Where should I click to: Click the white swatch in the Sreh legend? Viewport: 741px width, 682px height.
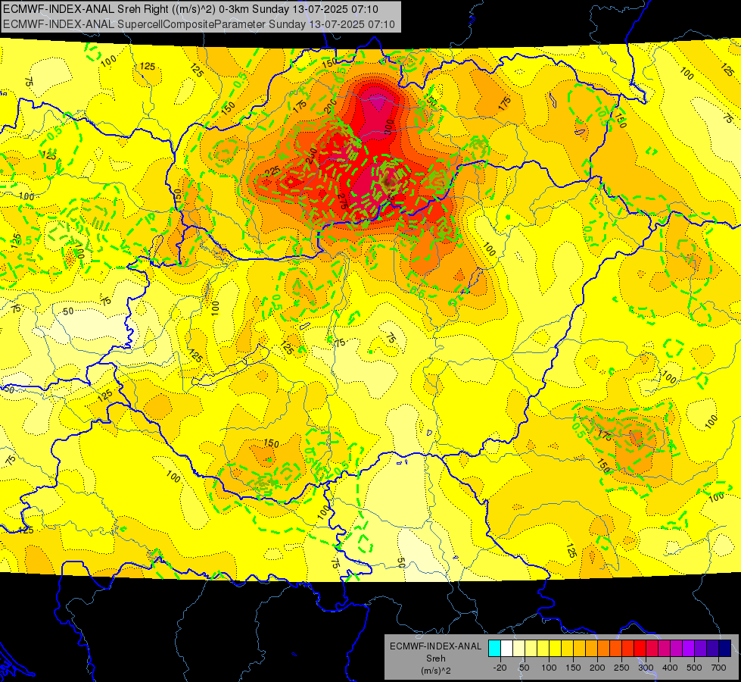pyautogui.click(x=506, y=648)
